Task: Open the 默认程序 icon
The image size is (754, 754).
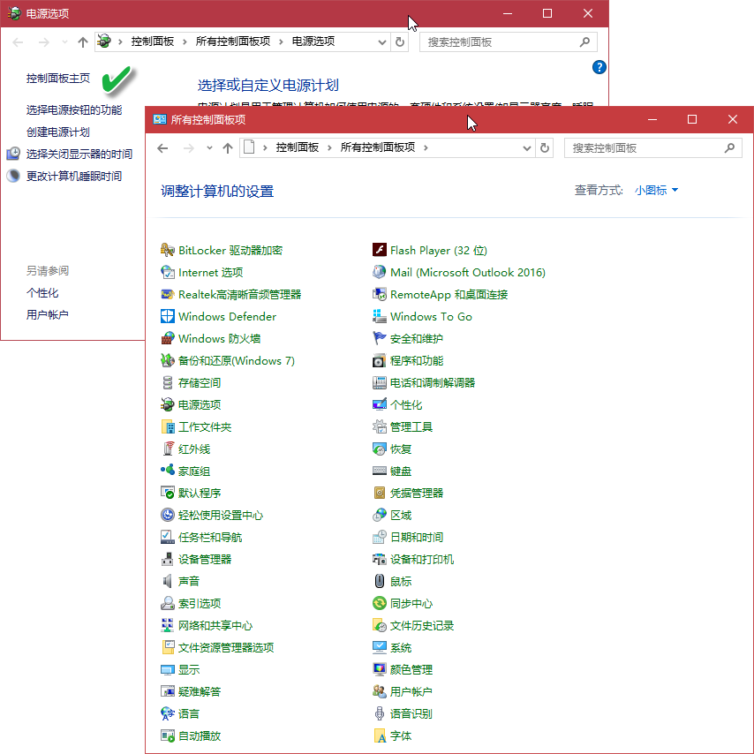Action: click(168, 493)
